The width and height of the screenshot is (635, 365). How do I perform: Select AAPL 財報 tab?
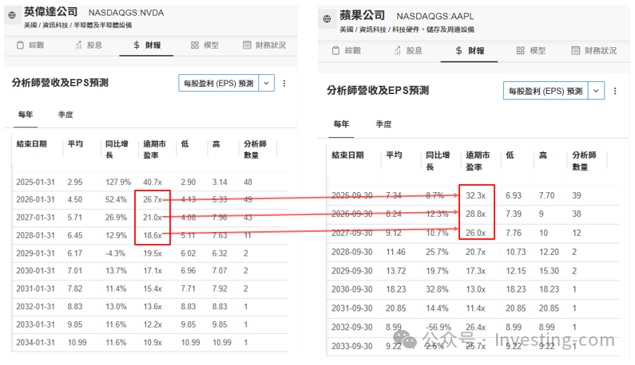tap(470, 50)
